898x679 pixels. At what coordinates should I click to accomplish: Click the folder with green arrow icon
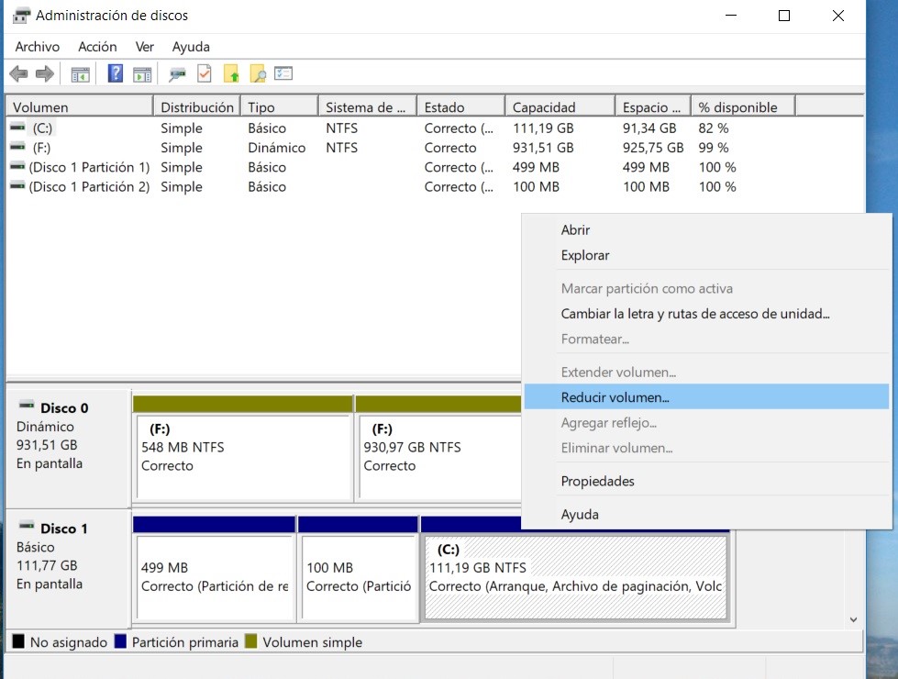[x=231, y=74]
